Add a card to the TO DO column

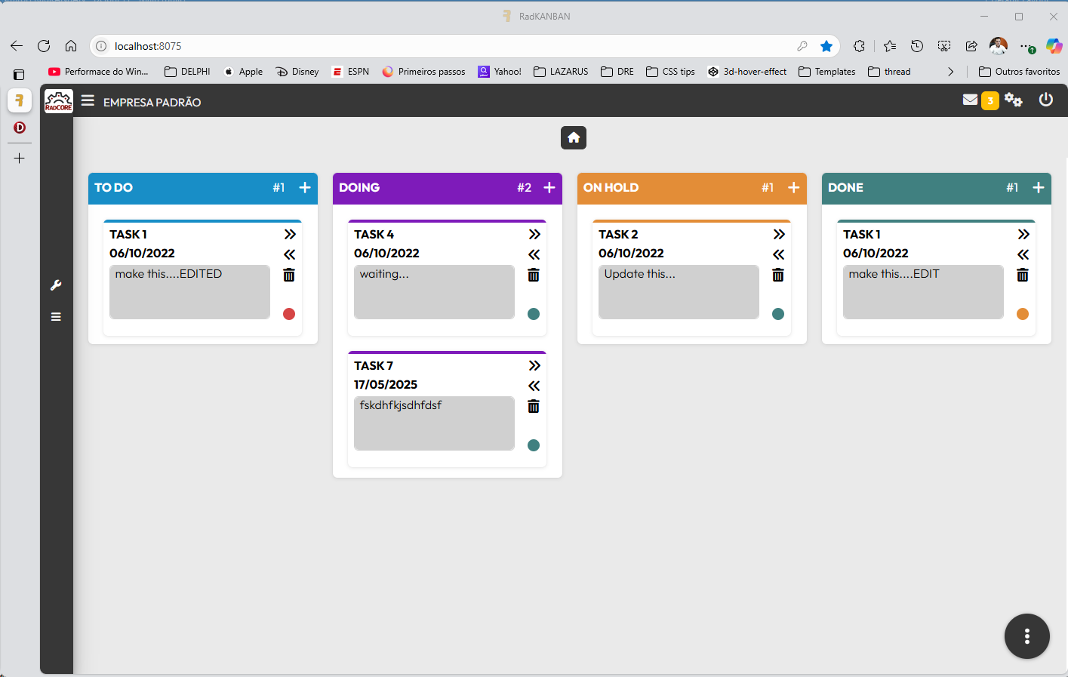(x=305, y=188)
